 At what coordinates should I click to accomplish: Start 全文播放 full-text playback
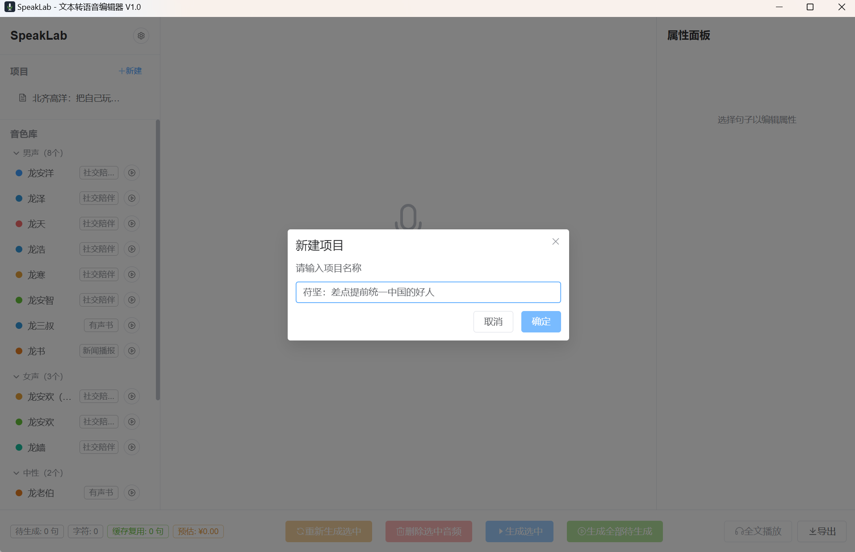coord(758,531)
